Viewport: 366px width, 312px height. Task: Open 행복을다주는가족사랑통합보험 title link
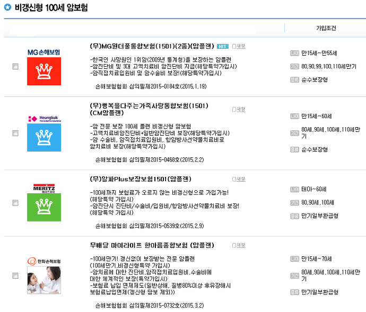[x=149, y=109]
